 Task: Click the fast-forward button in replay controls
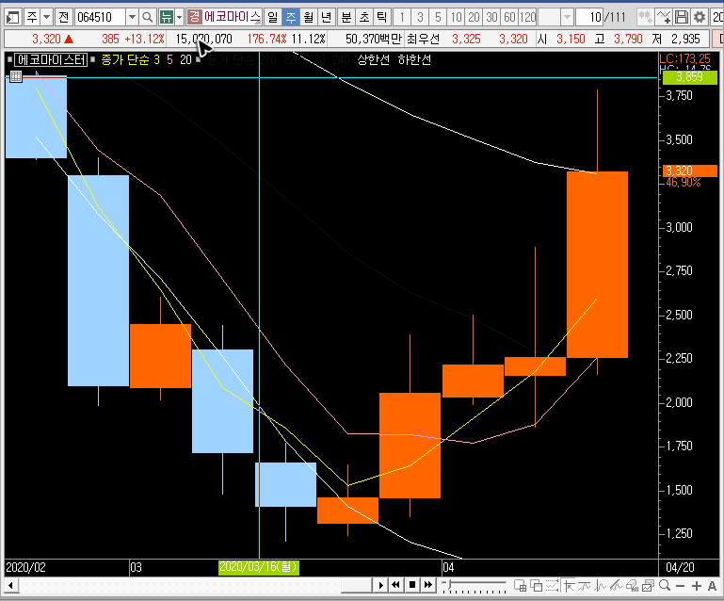pos(428,585)
